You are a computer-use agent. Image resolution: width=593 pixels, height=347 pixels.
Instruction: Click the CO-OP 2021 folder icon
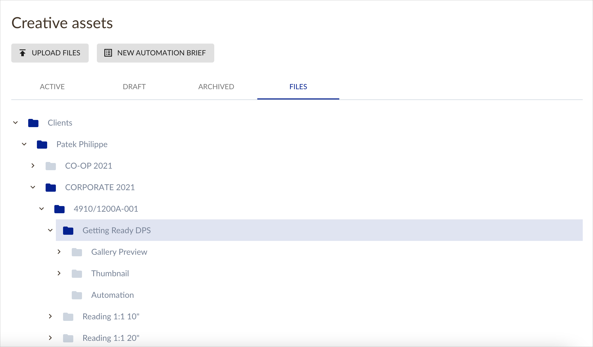pos(51,166)
